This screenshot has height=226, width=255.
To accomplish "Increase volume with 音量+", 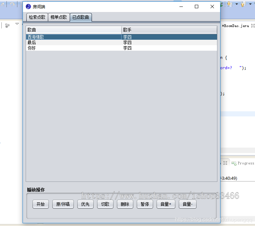I will tap(166, 204).
